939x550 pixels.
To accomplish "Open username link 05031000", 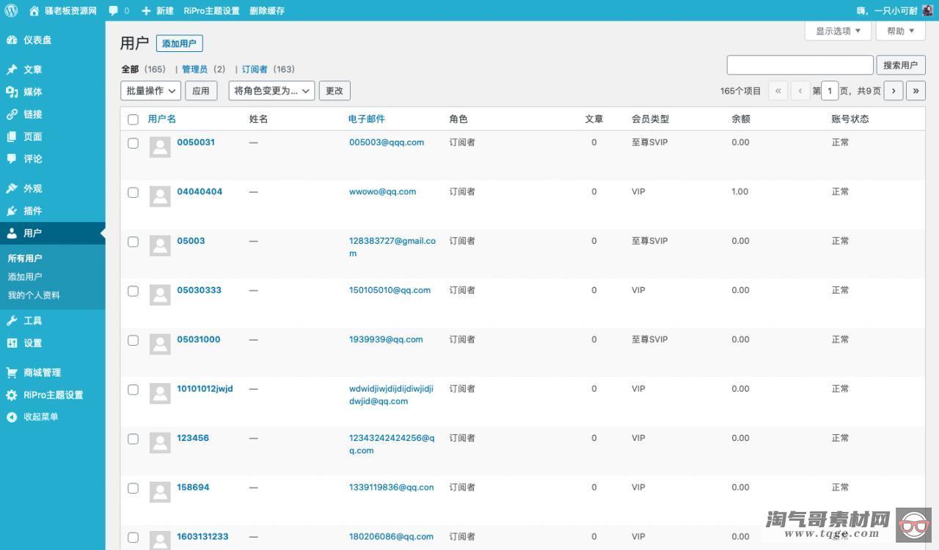I will tap(198, 339).
